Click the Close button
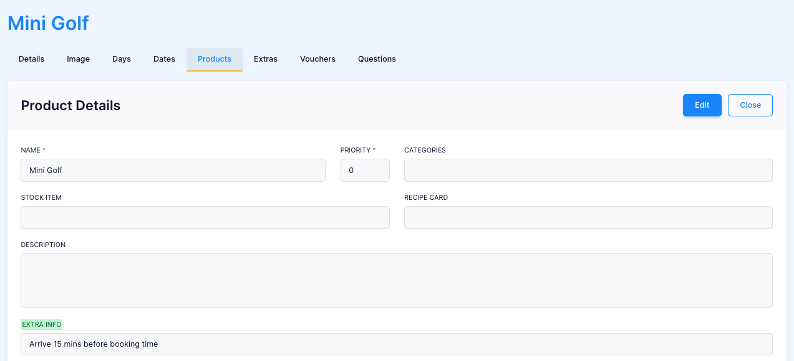The image size is (794, 361). (x=750, y=105)
